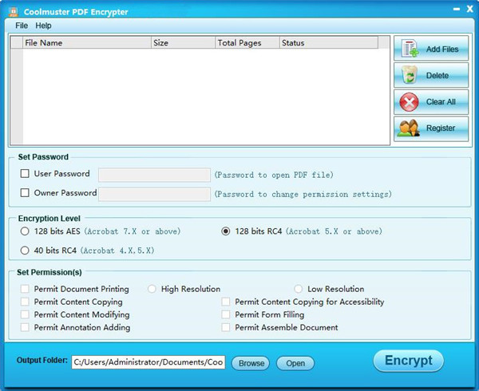Screen dimensions: 479x391
Task: Open the Help menu
Action: (x=43, y=26)
